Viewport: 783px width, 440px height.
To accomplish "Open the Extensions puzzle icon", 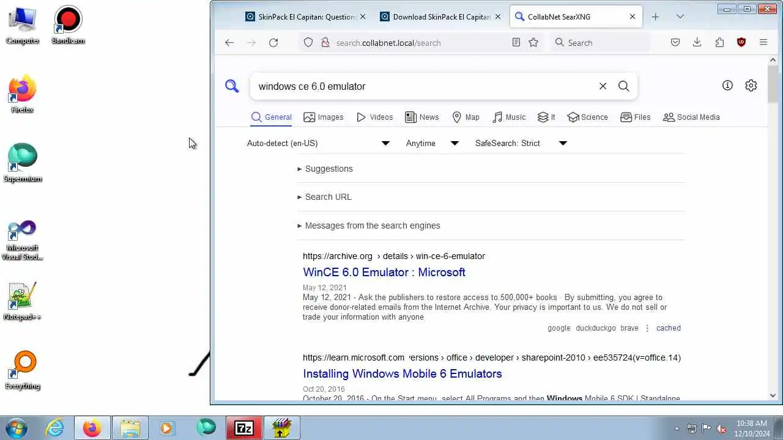I will tap(719, 42).
